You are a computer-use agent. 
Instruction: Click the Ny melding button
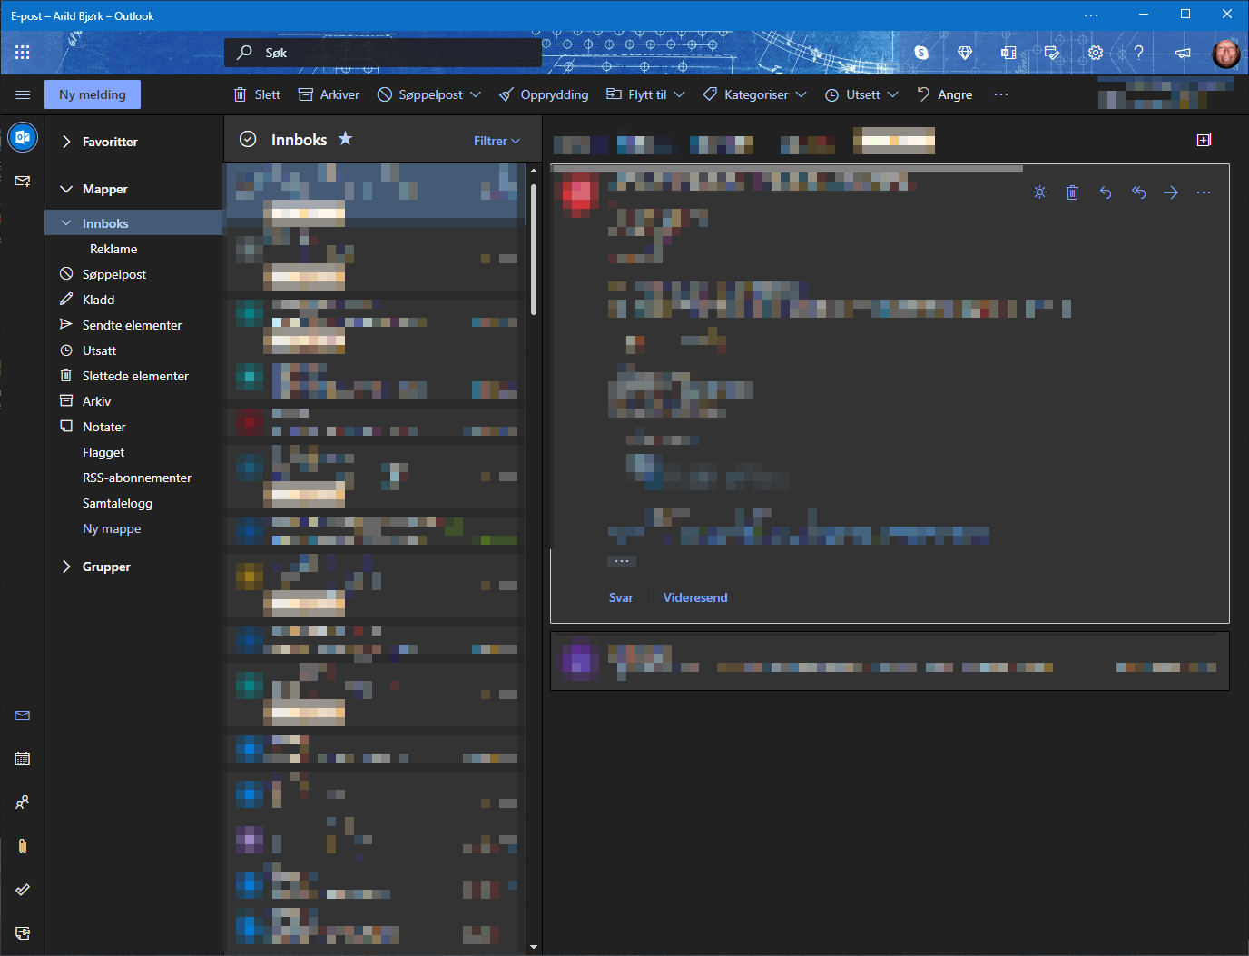pos(93,94)
